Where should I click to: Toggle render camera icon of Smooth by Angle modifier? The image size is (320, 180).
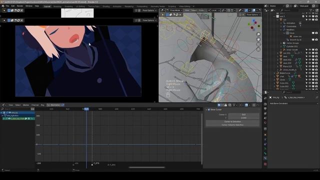pyautogui.click(x=316, y=40)
